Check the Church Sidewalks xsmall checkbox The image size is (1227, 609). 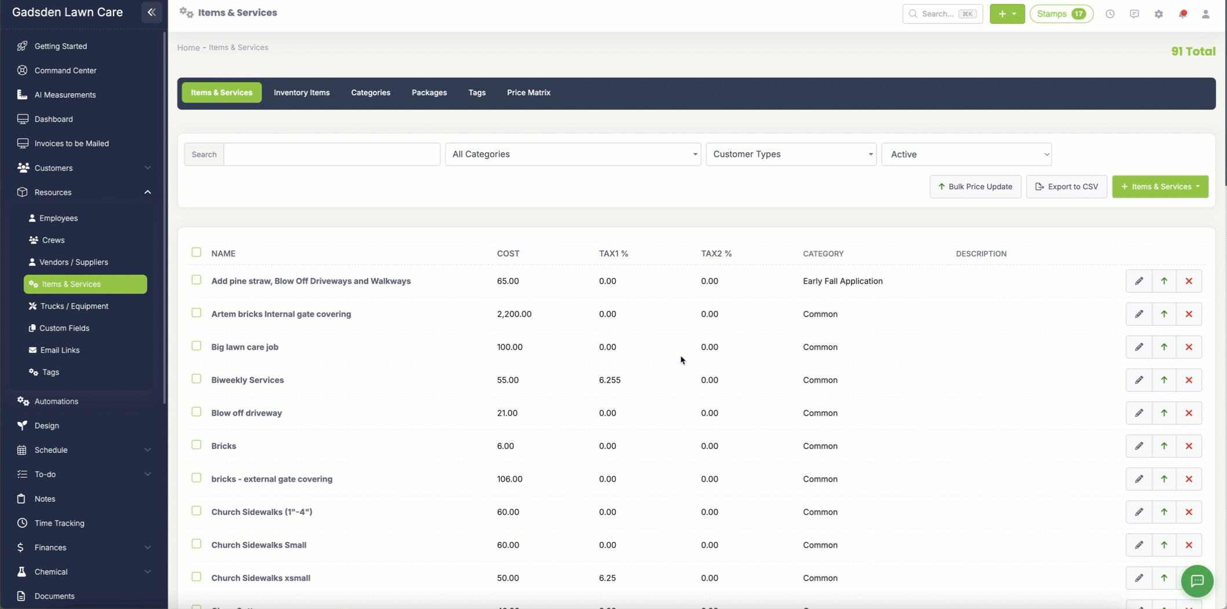(x=196, y=577)
